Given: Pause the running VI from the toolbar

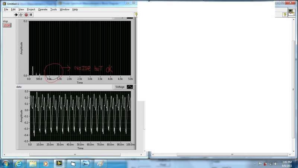Looking at the screenshot, I should [31, 15].
